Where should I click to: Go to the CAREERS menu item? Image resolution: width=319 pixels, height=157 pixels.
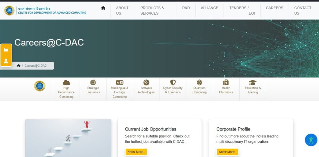[x=274, y=8]
